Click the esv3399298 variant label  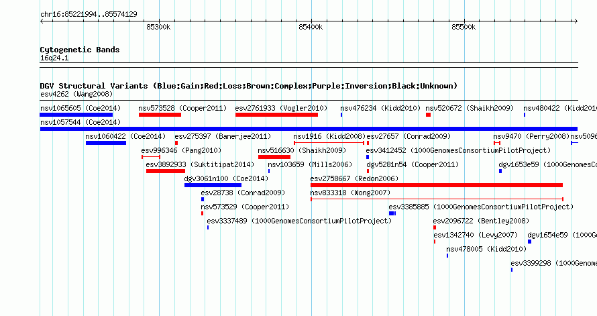(553, 263)
